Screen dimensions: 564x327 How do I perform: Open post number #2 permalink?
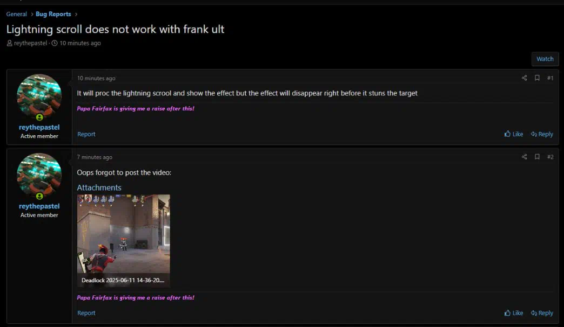550,157
